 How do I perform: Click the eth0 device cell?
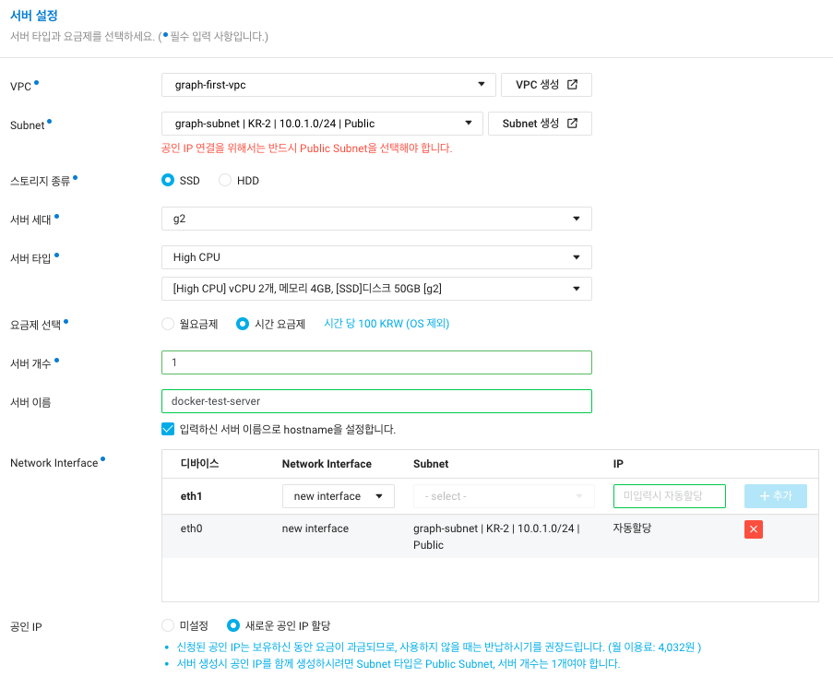click(191, 529)
